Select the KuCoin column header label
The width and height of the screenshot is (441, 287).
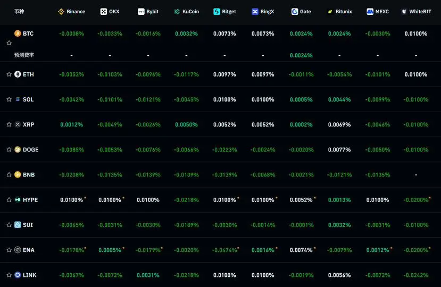coord(190,12)
